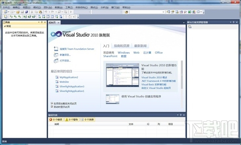
Task: Toggle auto-hide pin on 错误列表 panel
Action: [x=181, y=115]
